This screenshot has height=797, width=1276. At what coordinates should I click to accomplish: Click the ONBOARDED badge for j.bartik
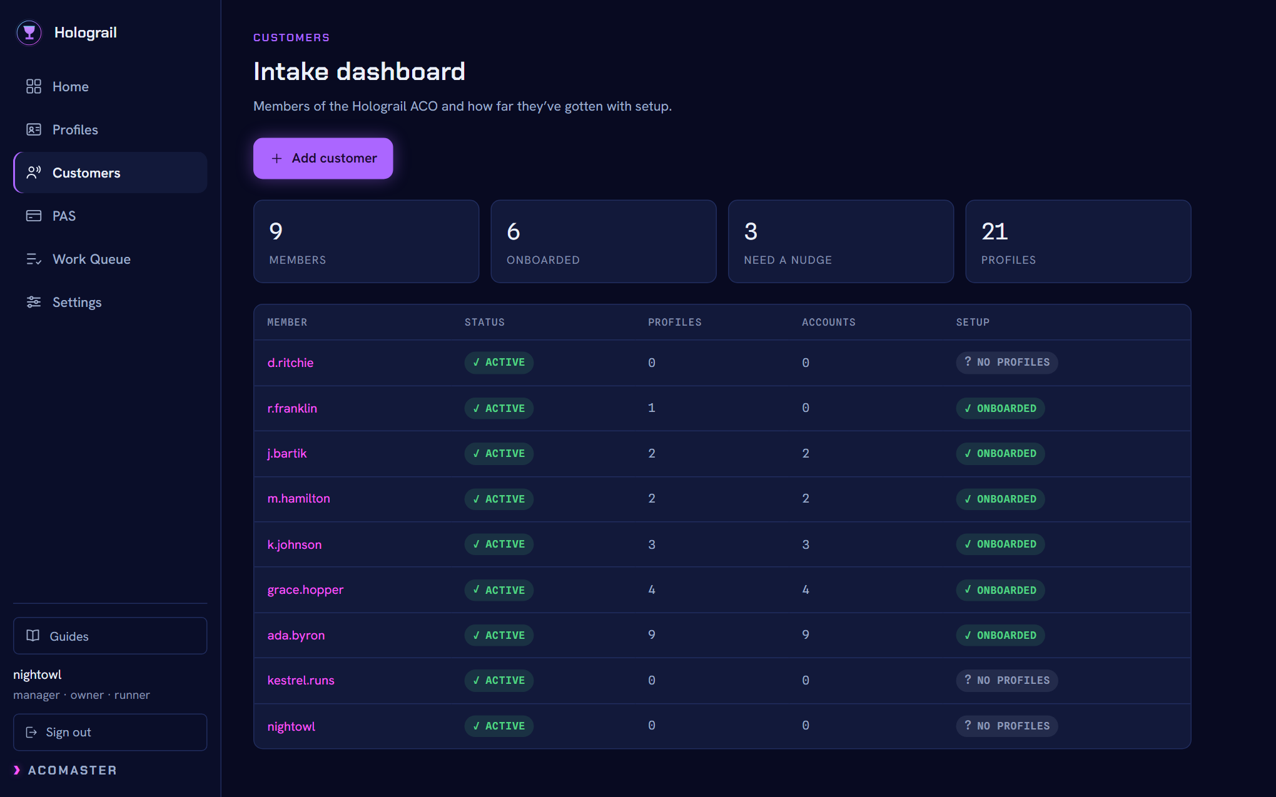coord(1000,453)
